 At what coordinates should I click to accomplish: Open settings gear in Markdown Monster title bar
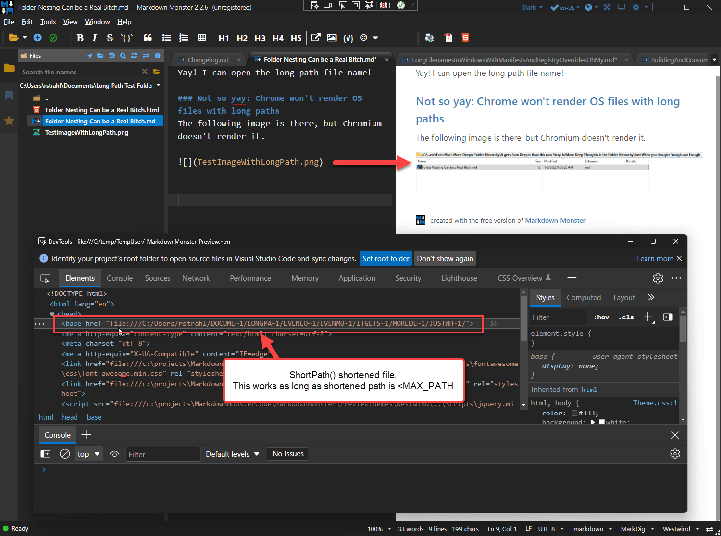[636, 7]
